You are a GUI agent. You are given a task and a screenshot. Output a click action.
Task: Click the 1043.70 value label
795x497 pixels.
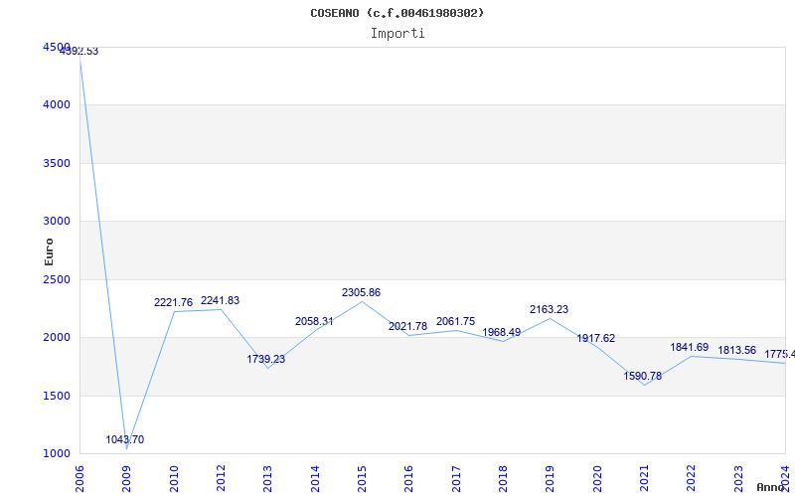[125, 440]
